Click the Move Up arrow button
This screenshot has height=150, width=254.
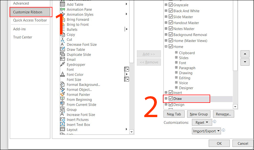[x=245, y=54]
